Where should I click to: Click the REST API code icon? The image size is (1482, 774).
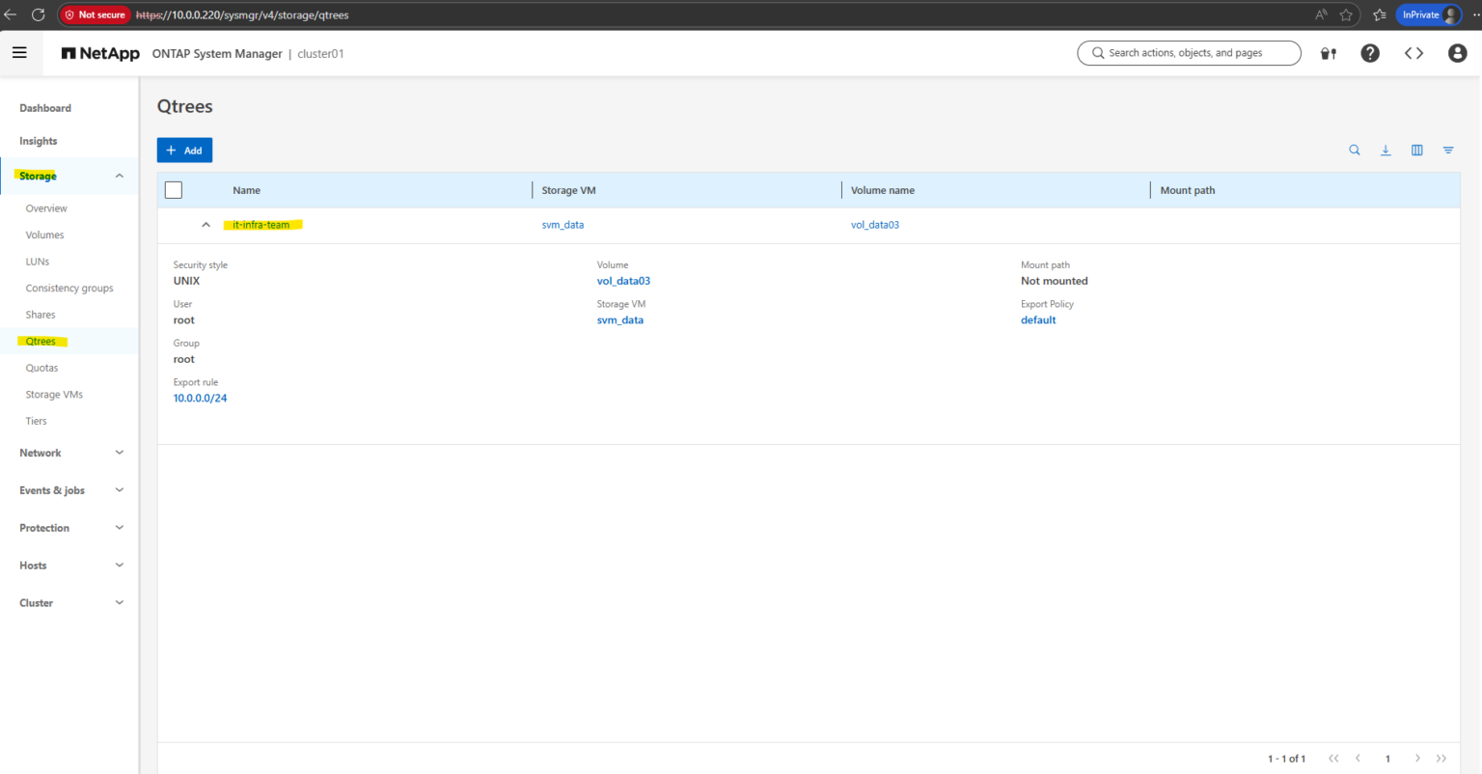1413,53
